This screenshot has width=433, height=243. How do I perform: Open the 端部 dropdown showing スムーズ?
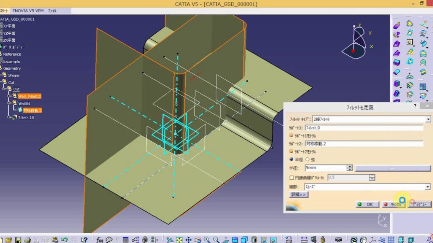pos(428,186)
